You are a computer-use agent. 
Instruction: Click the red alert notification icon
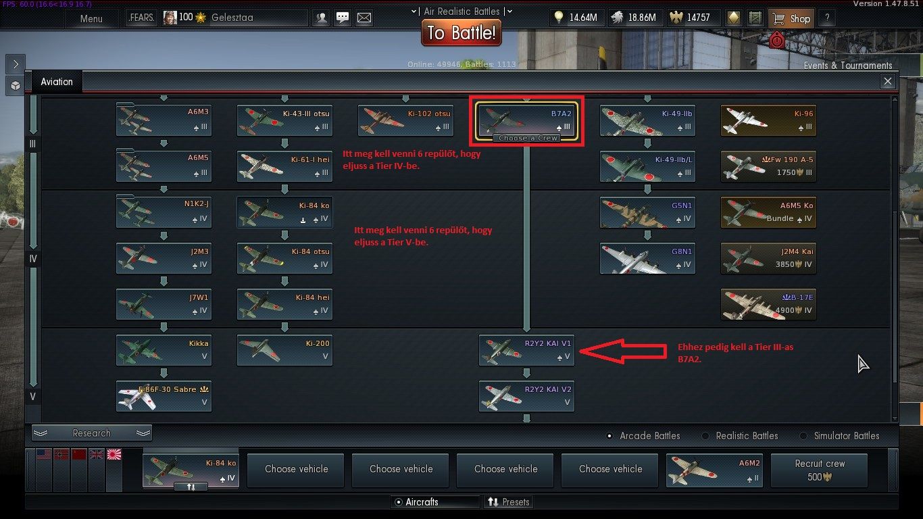coord(777,41)
